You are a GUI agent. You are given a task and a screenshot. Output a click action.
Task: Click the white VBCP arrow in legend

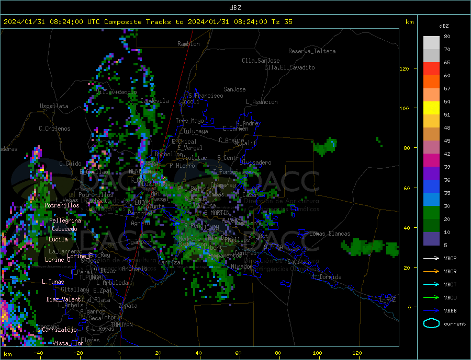point(431,258)
